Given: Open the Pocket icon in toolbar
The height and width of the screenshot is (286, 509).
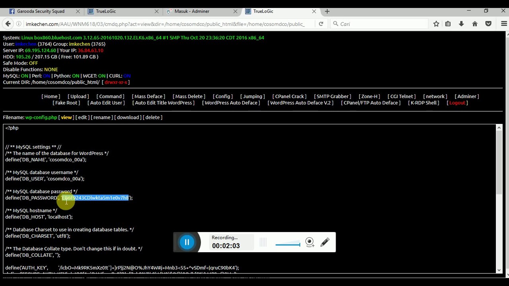Looking at the screenshot, I should [x=488, y=24].
